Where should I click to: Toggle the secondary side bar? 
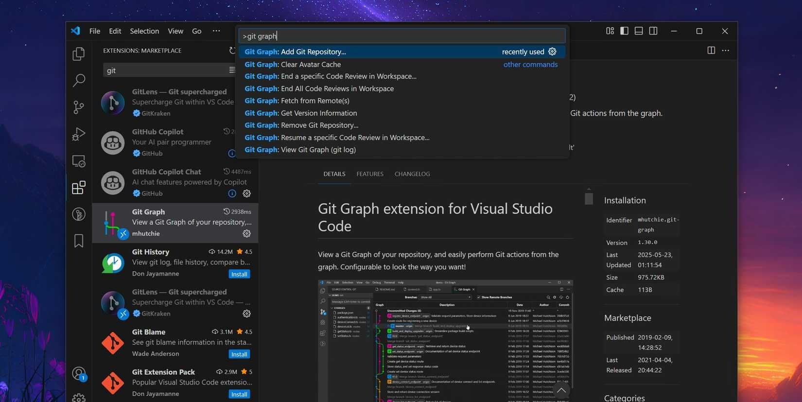tap(653, 31)
